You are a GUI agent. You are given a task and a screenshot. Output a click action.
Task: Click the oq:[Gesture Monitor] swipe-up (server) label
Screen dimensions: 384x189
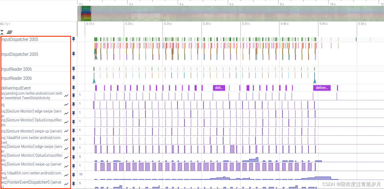click(32, 131)
